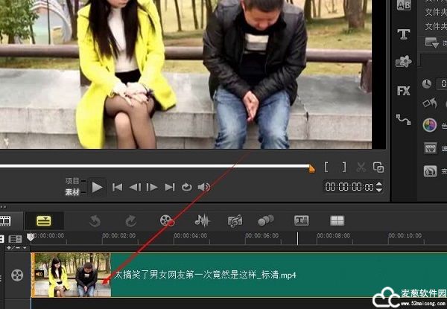Switch to Storyboard view

[x=5, y=221]
